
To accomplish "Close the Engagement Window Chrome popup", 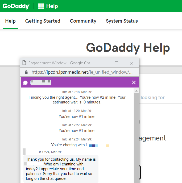I will click(131, 63).
